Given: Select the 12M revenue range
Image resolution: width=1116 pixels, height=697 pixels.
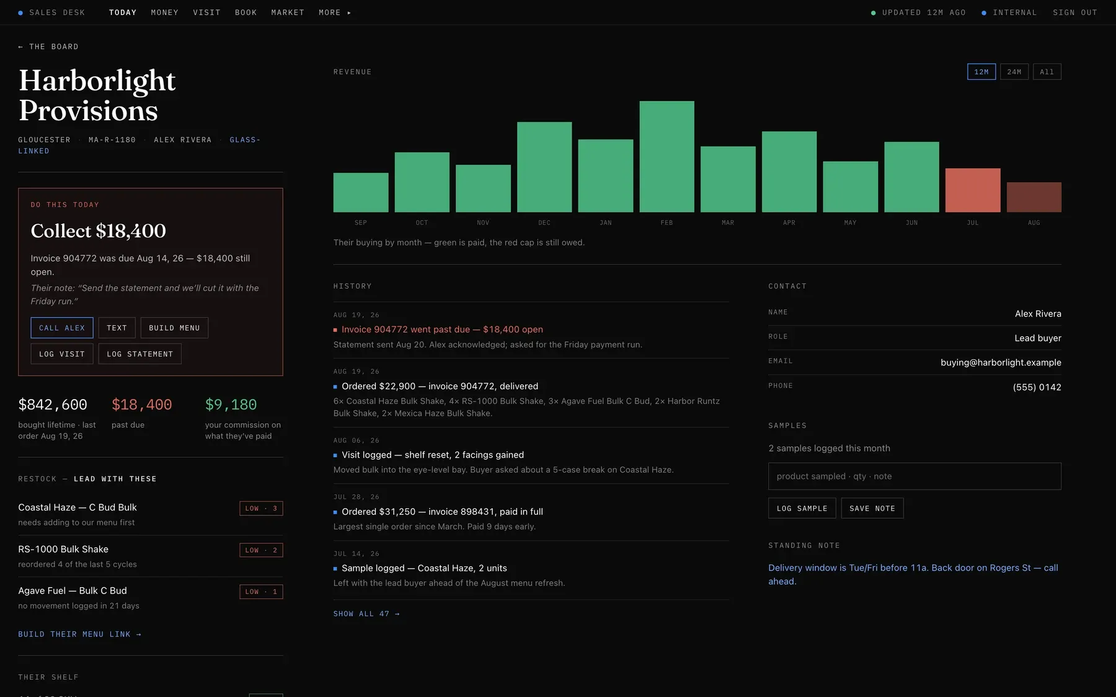Looking at the screenshot, I should click(x=981, y=72).
